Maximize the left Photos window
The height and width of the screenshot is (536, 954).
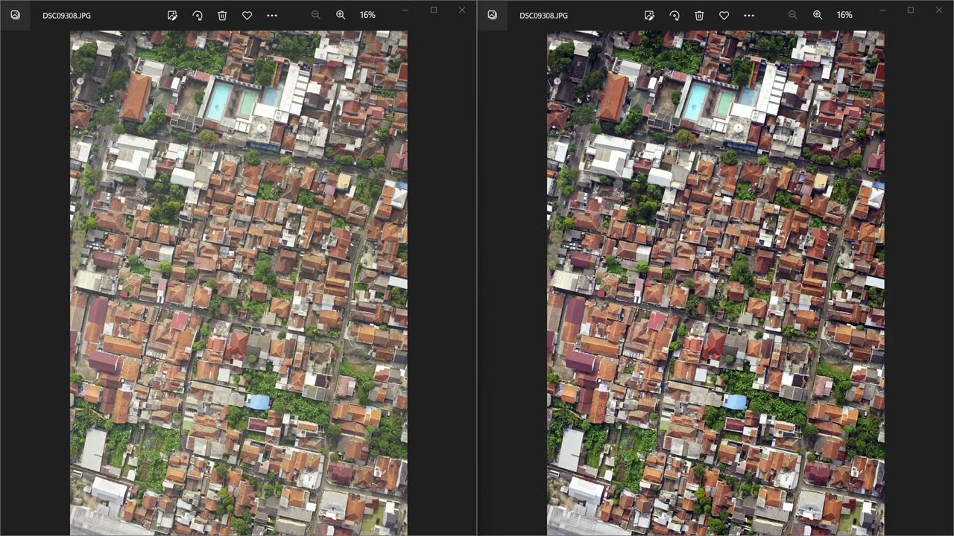434,10
